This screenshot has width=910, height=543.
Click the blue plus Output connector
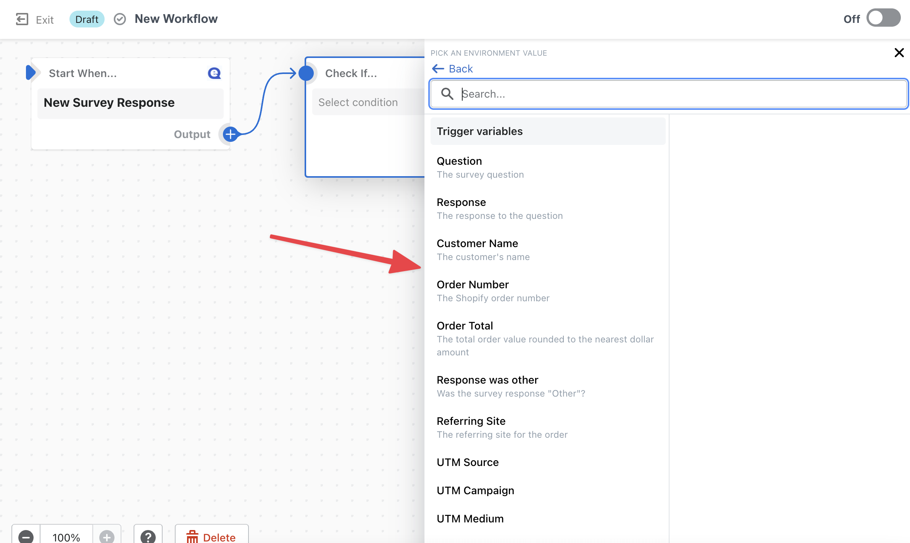pos(230,134)
